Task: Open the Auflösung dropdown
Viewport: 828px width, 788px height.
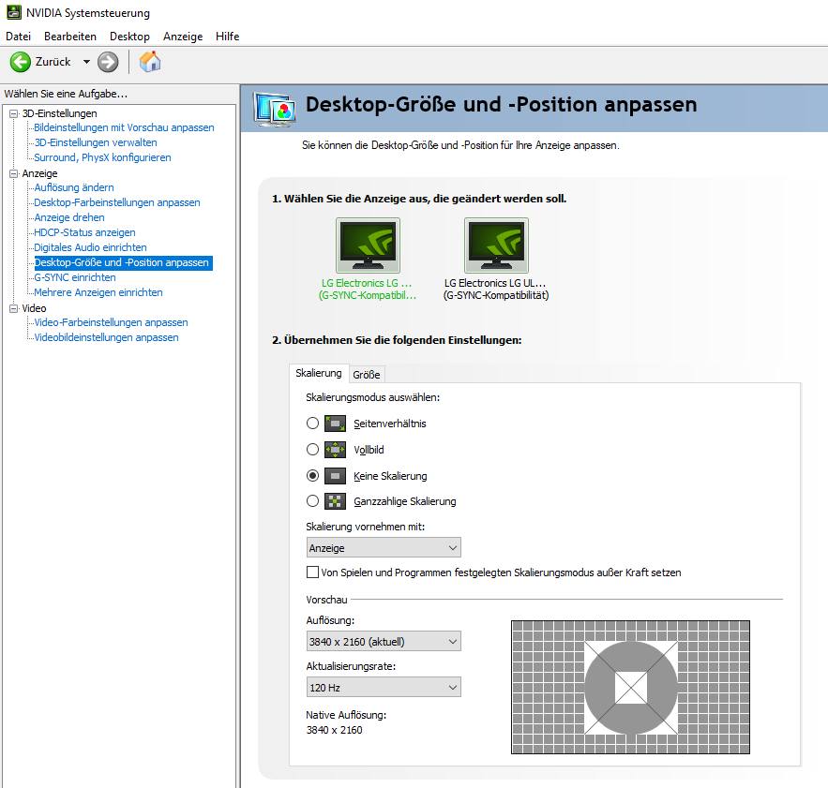Action: tap(384, 641)
